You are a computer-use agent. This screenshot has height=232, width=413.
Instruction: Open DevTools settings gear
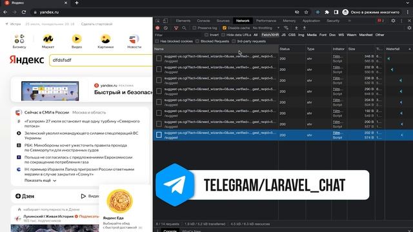point(393,21)
